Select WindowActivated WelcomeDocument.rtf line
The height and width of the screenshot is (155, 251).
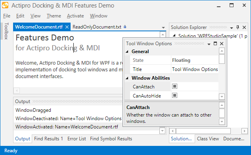tap(67, 127)
